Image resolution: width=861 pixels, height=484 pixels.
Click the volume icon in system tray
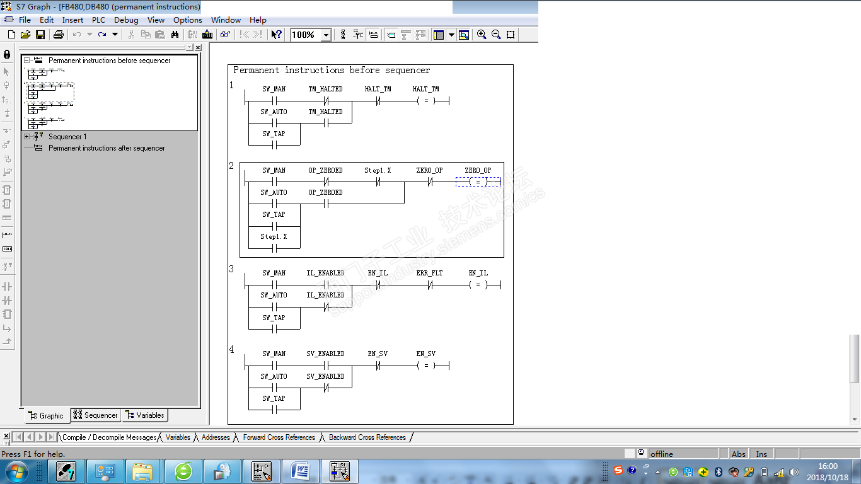click(794, 472)
